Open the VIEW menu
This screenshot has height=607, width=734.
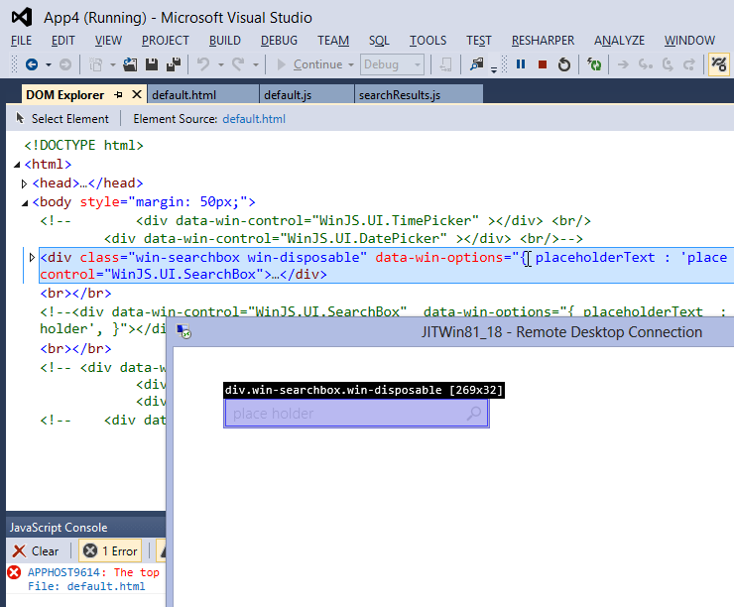108,41
